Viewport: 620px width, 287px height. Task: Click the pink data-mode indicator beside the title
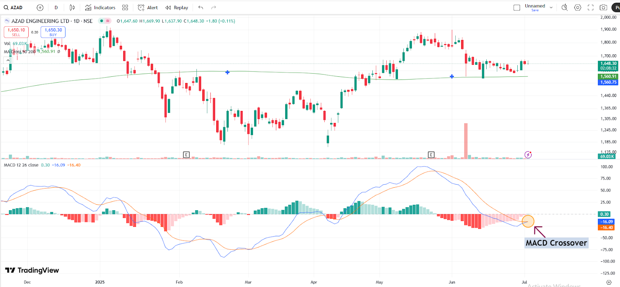click(108, 21)
